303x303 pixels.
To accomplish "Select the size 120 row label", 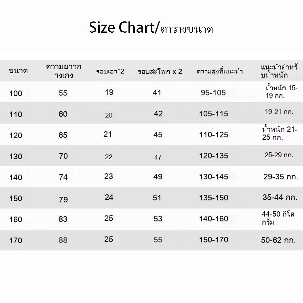I will (16, 135).
